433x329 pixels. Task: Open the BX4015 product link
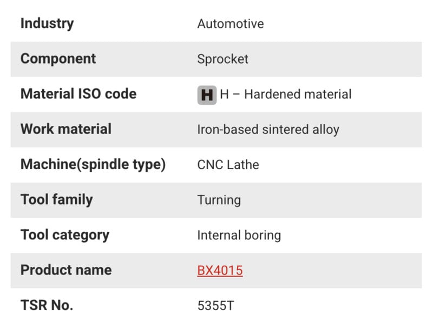[220, 271]
